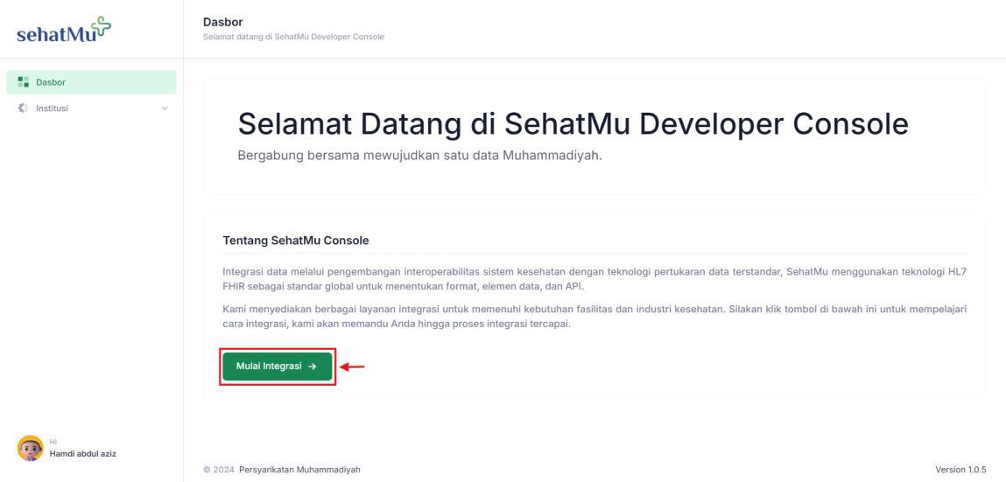Click the Mulai Integrasi button
This screenshot has width=1006, height=482.
tap(278, 367)
